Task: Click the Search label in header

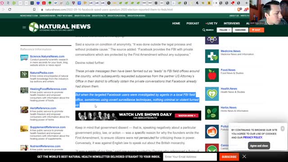Action: point(210,30)
